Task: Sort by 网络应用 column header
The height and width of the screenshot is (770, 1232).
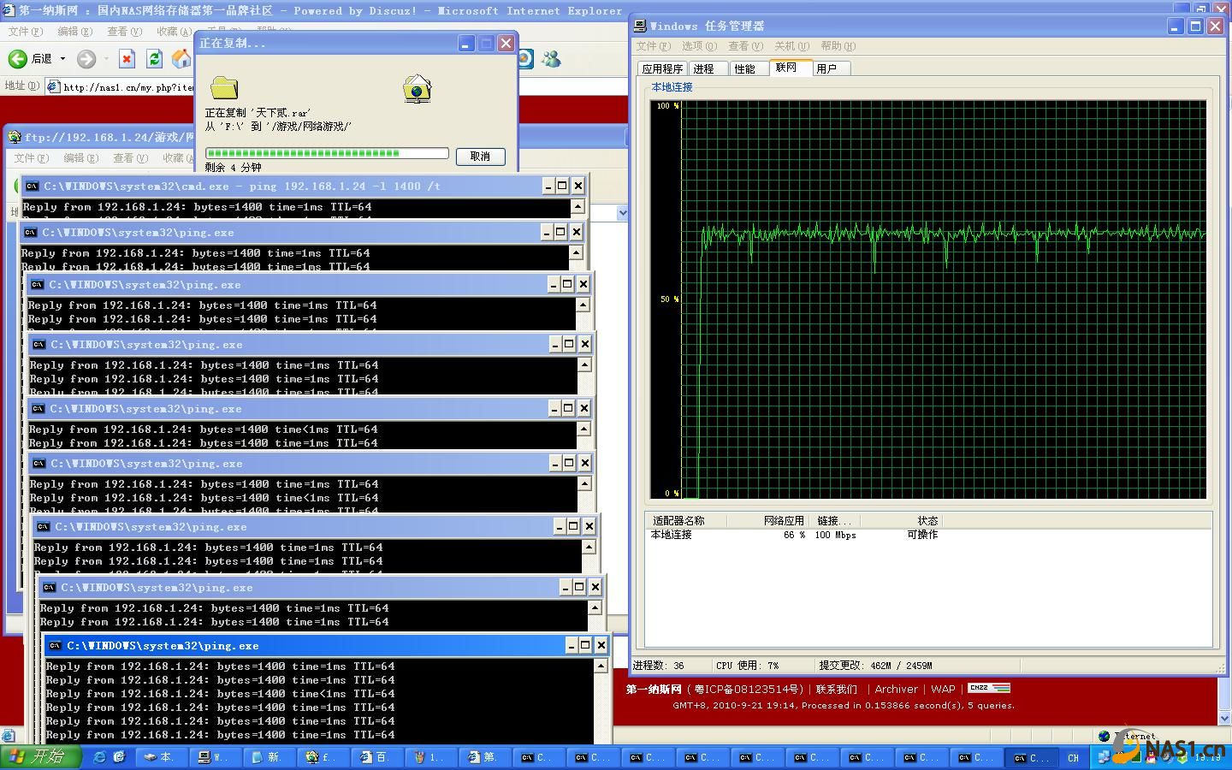Action: 770,520
